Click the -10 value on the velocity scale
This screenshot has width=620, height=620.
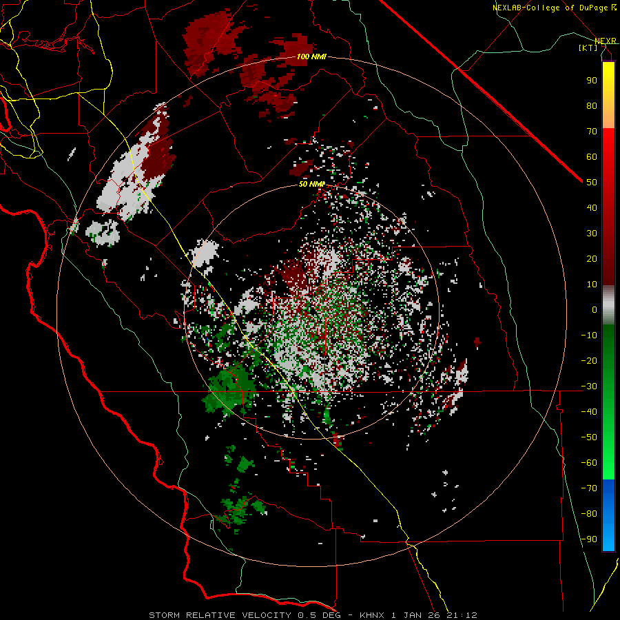(589, 335)
